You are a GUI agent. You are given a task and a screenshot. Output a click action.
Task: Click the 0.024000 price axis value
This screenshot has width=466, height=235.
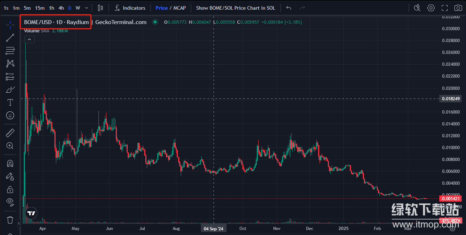tap(451, 64)
